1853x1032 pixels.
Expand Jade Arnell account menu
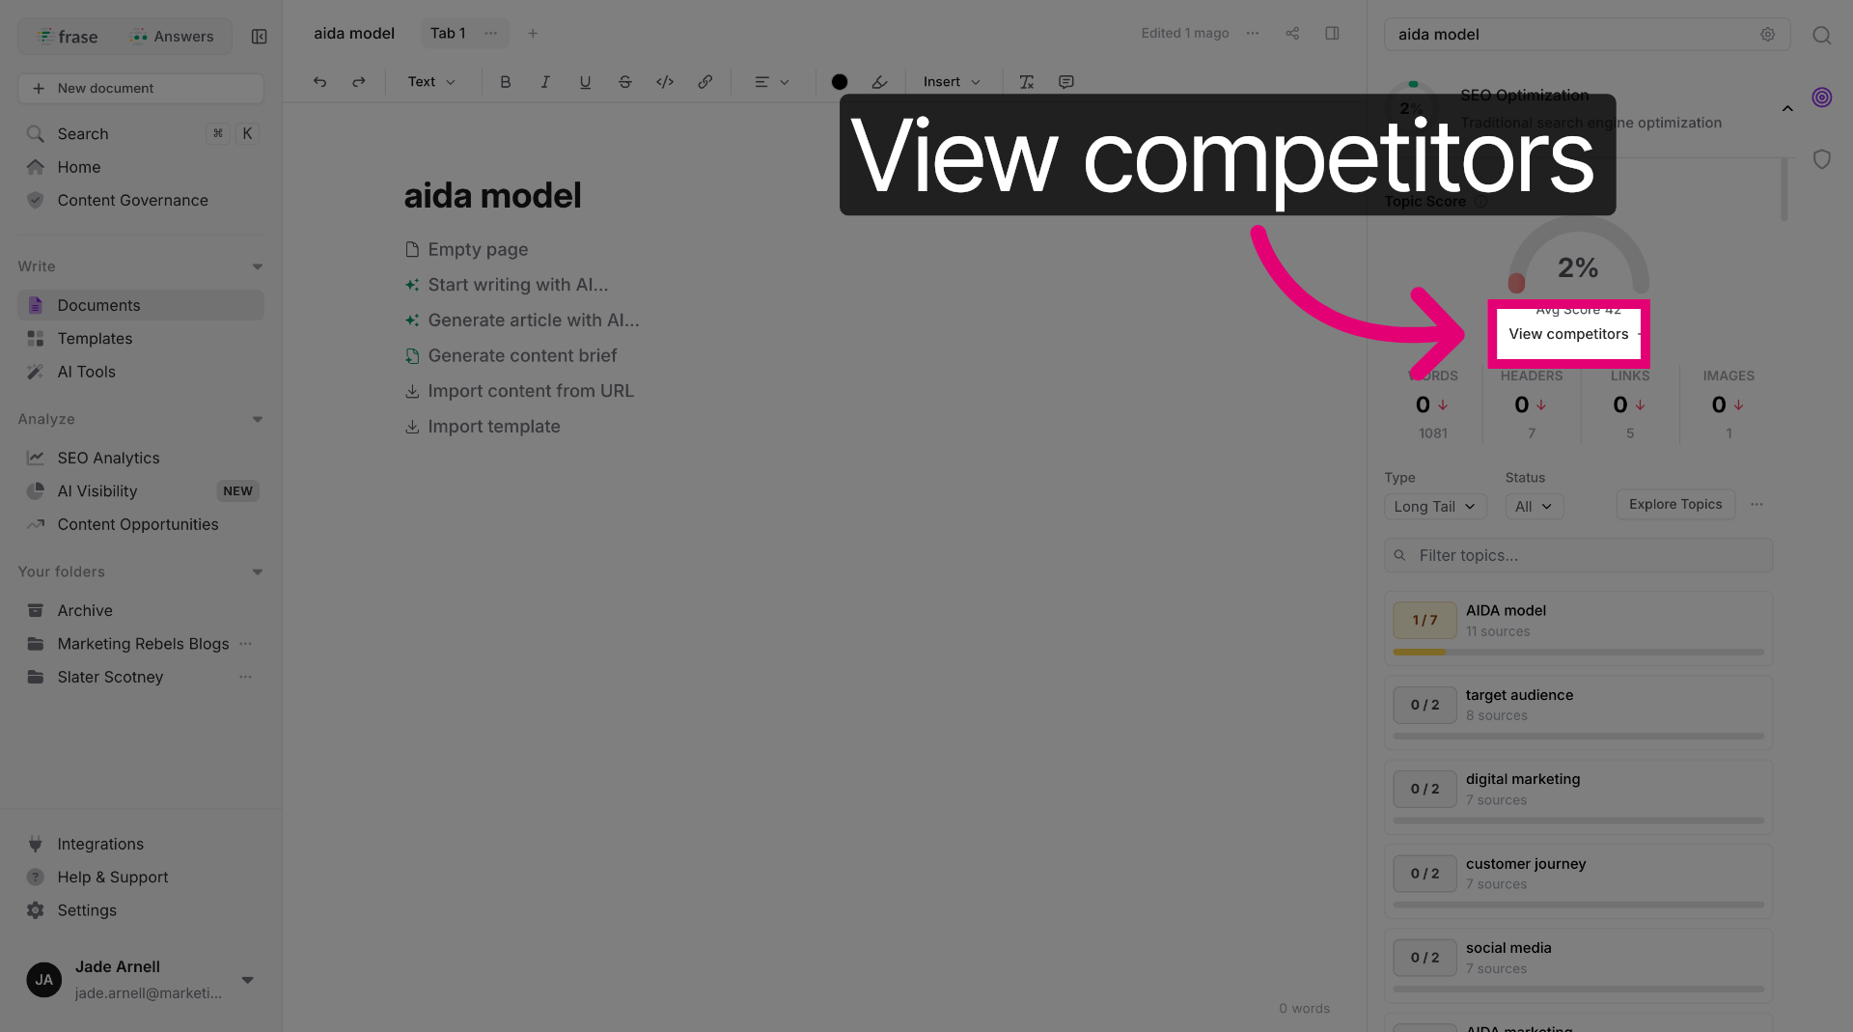[248, 981]
